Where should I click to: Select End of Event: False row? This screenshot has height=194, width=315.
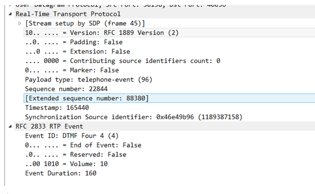170,145
